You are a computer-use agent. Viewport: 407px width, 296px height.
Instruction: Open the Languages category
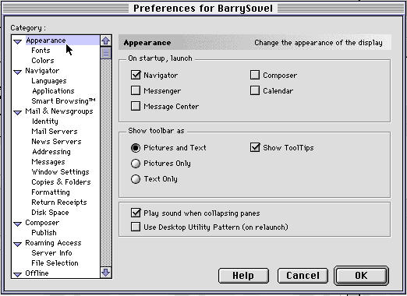[x=49, y=81]
